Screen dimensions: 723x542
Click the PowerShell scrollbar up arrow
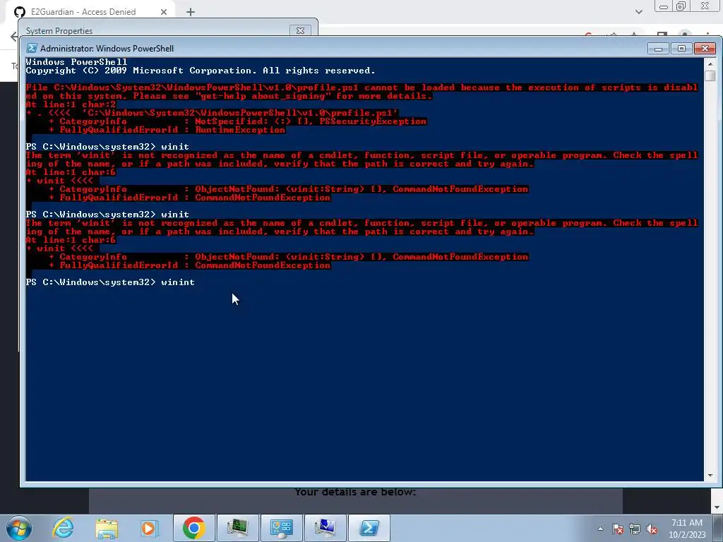[710, 64]
